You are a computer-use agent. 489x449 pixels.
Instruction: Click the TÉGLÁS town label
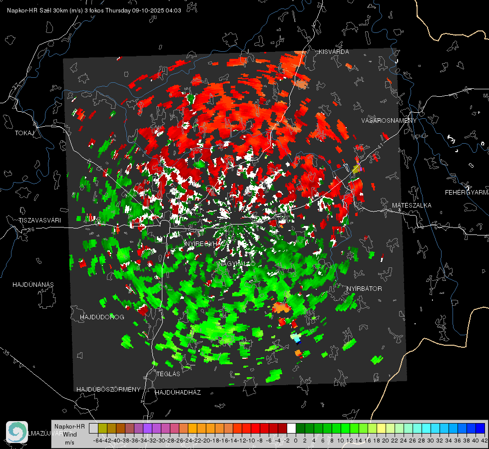click(x=168, y=374)
